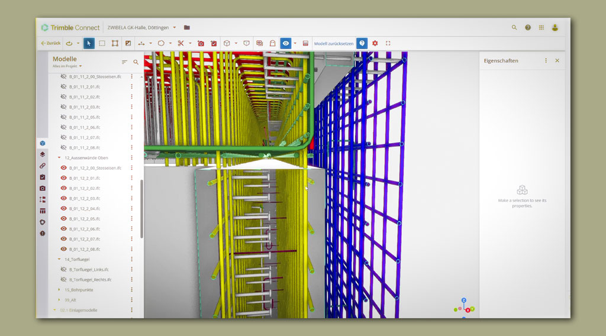Viewport: 606px width, 336px height.
Task: Click Modell zurücksetzen button
Action: pyautogui.click(x=333, y=43)
